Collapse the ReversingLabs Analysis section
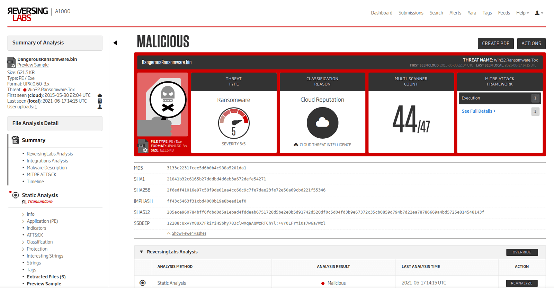The width and height of the screenshot is (554, 288). [141, 252]
